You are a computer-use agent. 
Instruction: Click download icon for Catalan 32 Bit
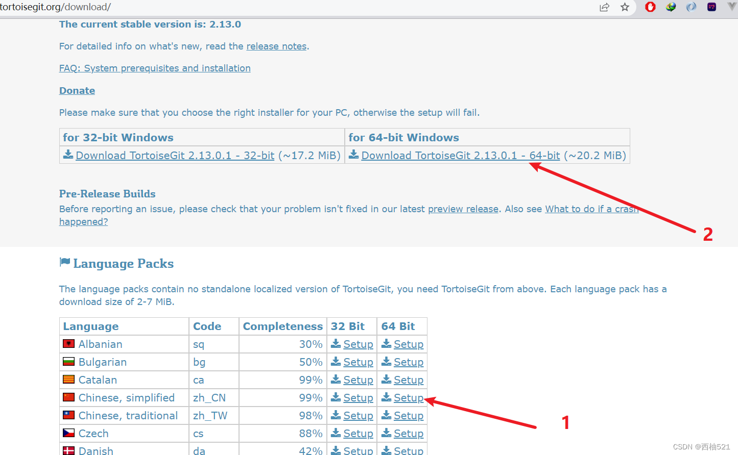(336, 379)
